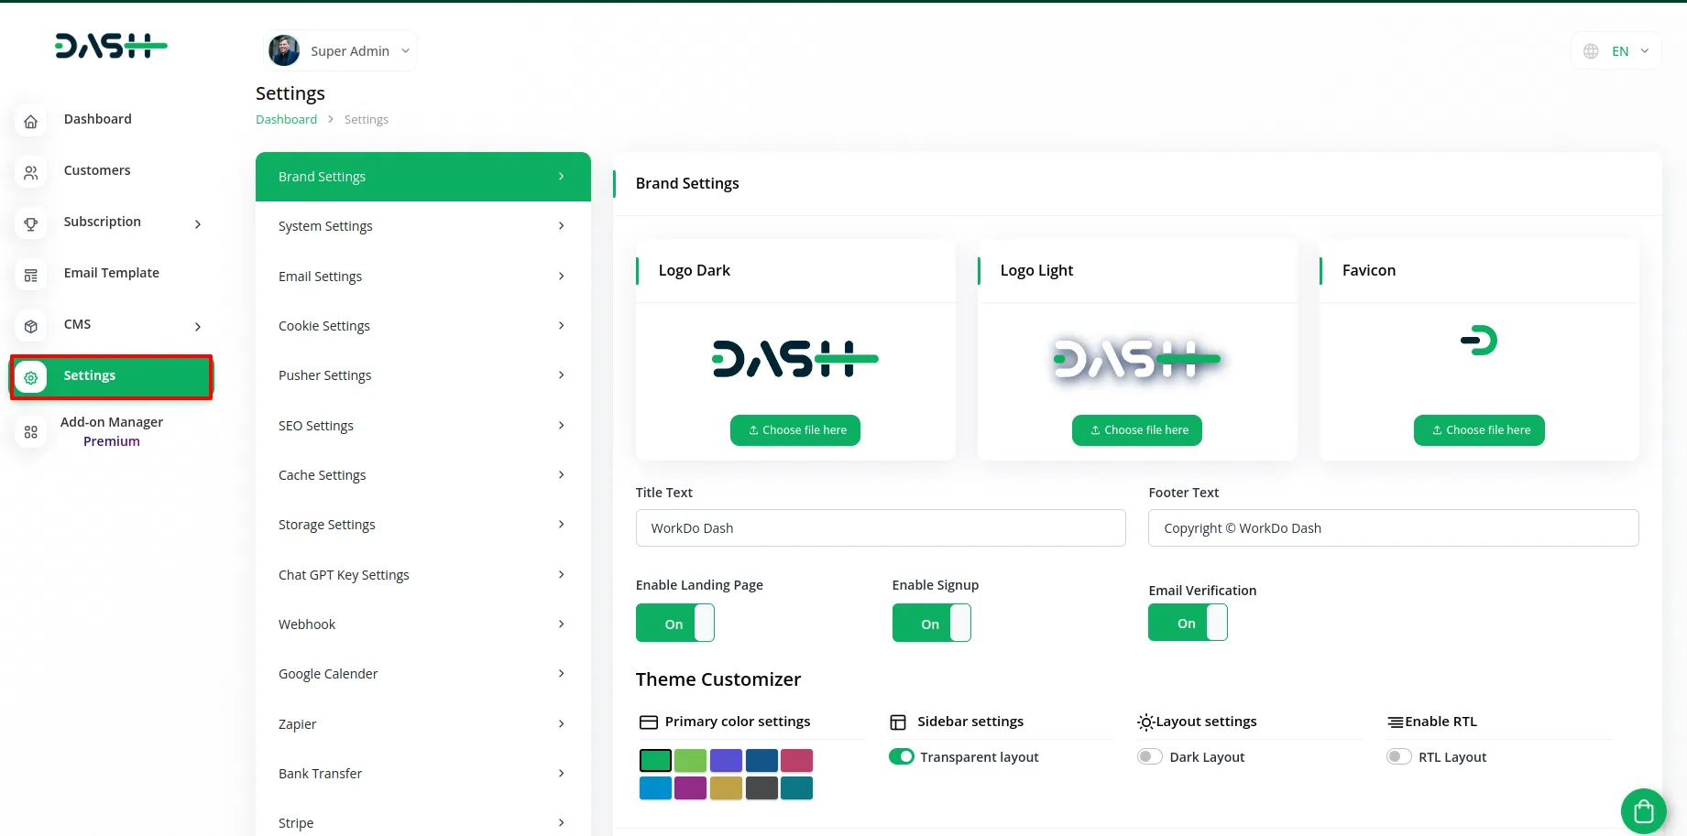Open the Storage Settings tab
The image size is (1687, 836).
[x=423, y=525]
